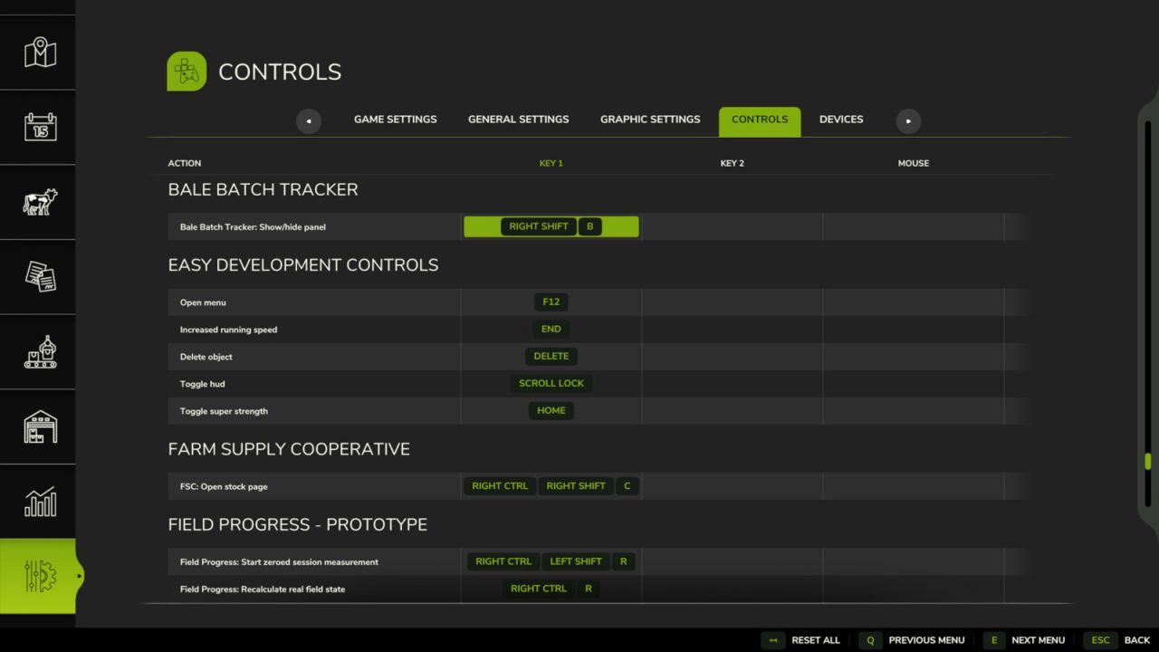
Task: Switch to the Graphic Settings tab
Action: [650, 120]
